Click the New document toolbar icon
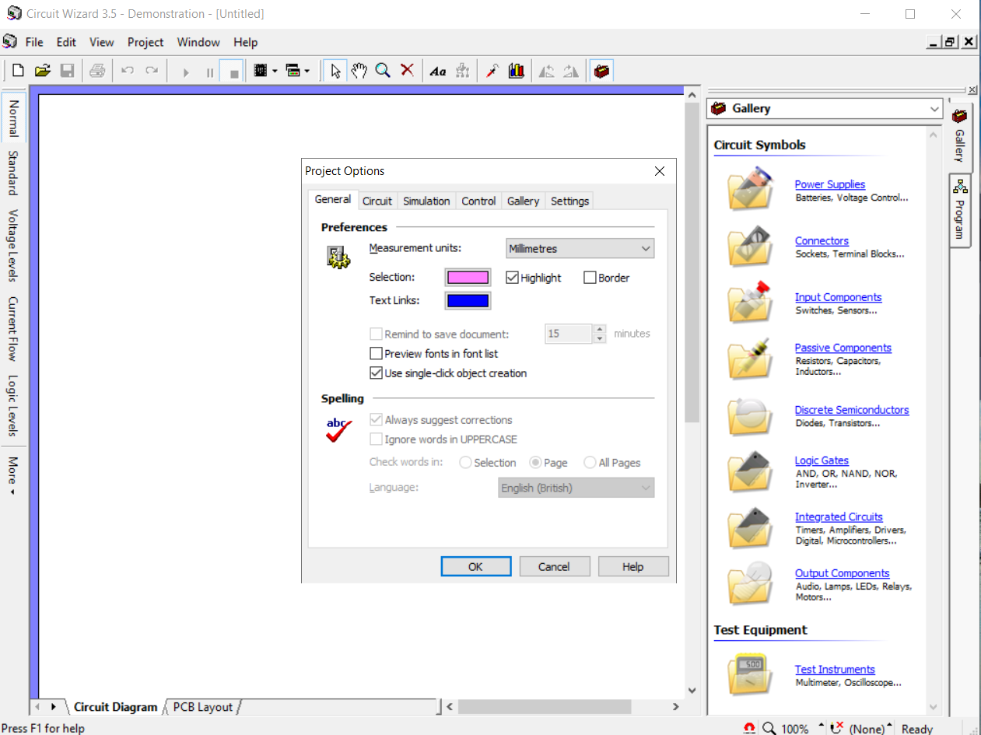 18,71
